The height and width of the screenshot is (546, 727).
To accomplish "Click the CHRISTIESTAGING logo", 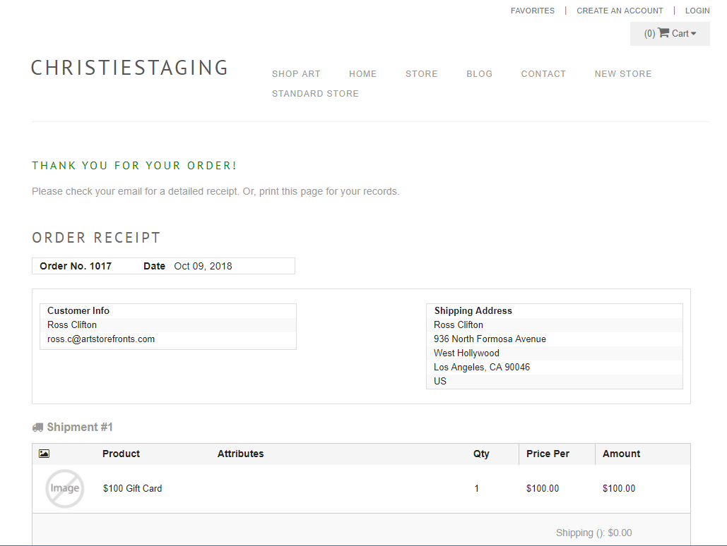I will [129, 68].
